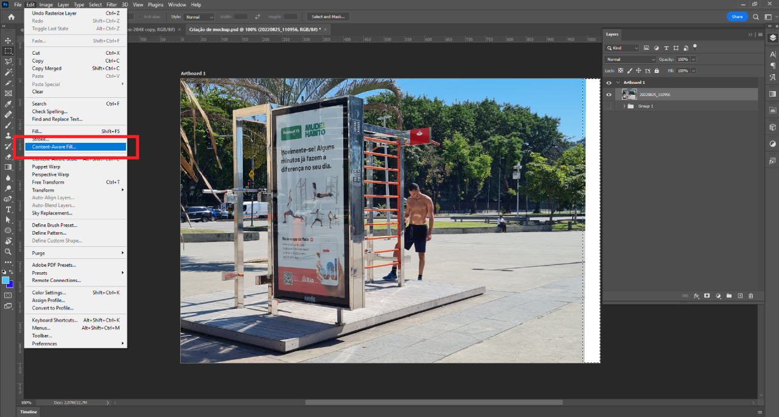Open the Fill slider dropdown arrow
The width and height of the screenshot is (779, 417).
click(x=693, y=71)
